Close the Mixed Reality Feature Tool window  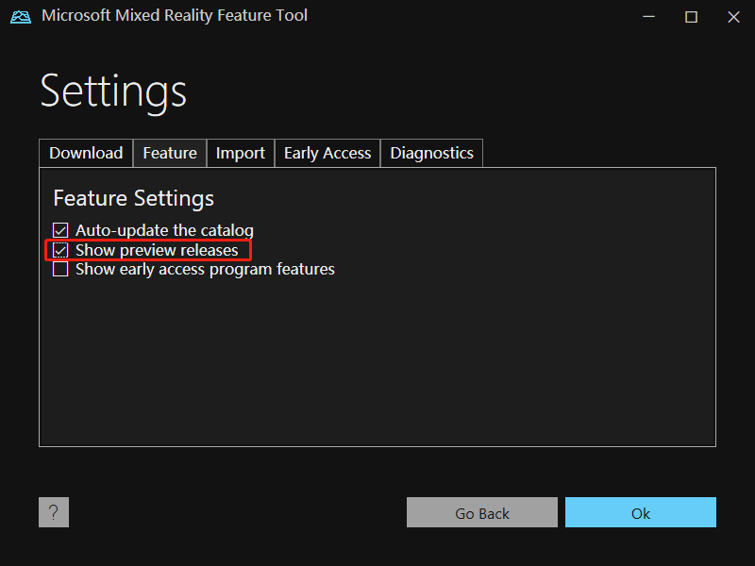[733, 17]
